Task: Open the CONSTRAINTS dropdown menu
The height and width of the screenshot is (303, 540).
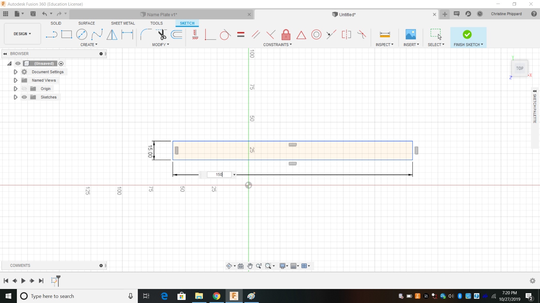Action: pyautogui.click(x=277, y=45)
